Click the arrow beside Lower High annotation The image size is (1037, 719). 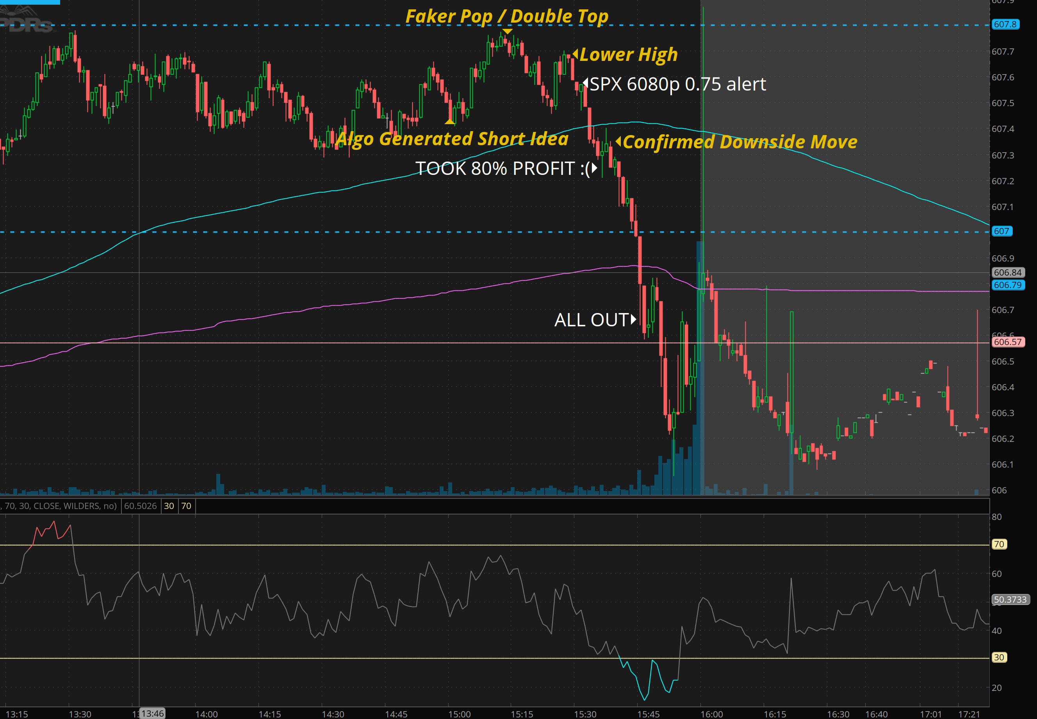tap(575, 54)
